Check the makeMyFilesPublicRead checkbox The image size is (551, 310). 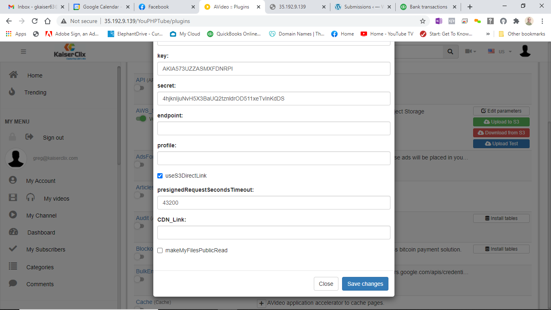tap(160, 251)
